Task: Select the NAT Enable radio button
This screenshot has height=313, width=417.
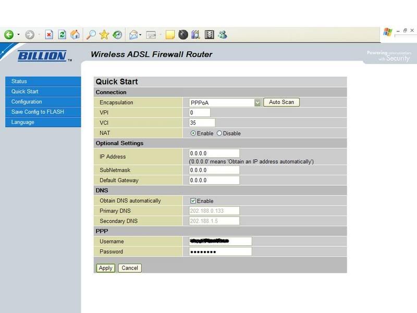Action: (193, 134)
